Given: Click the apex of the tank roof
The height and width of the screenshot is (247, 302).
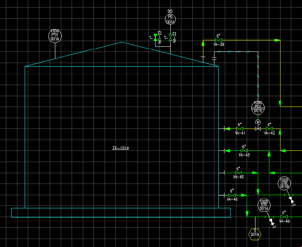Looking at the screenshot, I should tap(122, 42).
